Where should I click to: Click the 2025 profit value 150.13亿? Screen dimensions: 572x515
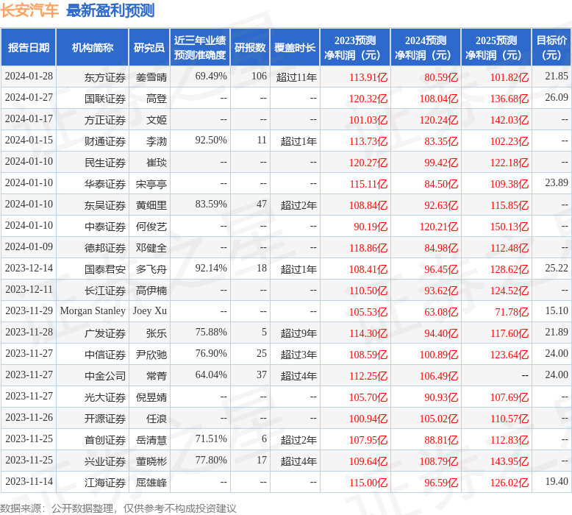point(510,227)
